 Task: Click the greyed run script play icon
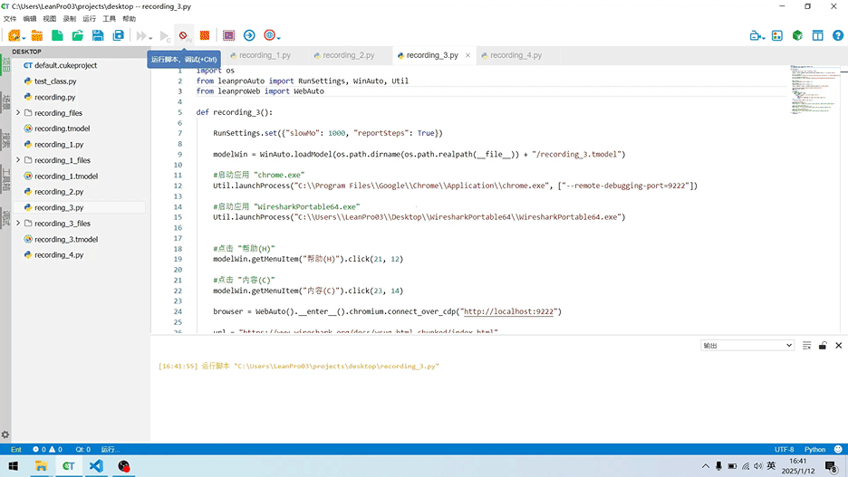165,36
